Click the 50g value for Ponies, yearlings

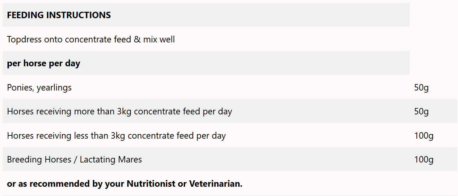(x=421, y=87)
